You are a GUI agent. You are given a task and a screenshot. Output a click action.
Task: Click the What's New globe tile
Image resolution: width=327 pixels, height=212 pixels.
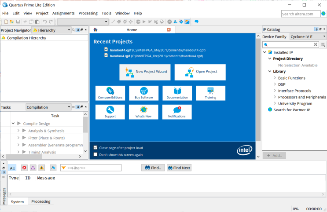click(x=143, y=112)
